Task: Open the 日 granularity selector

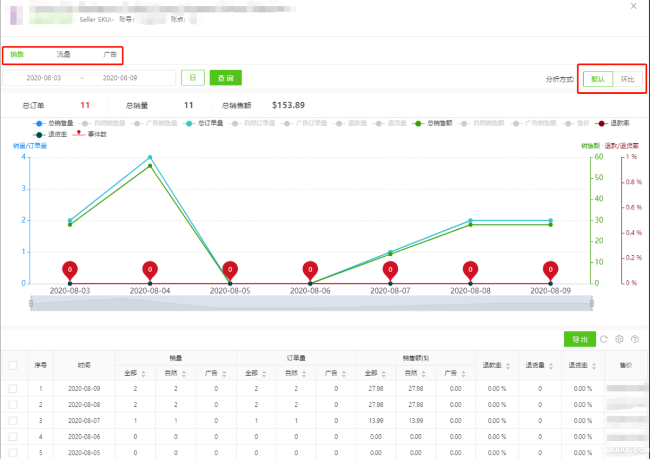Action: (x=193, y=78)
